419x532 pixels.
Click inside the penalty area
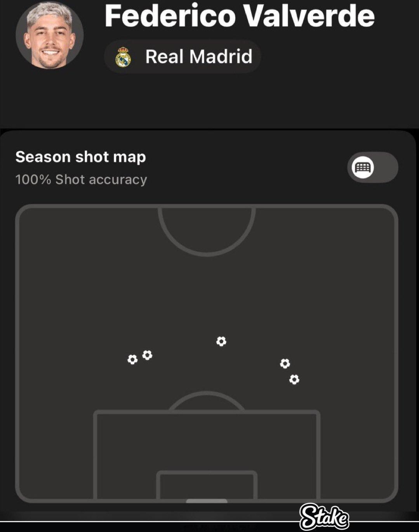[x=207, y=443]
